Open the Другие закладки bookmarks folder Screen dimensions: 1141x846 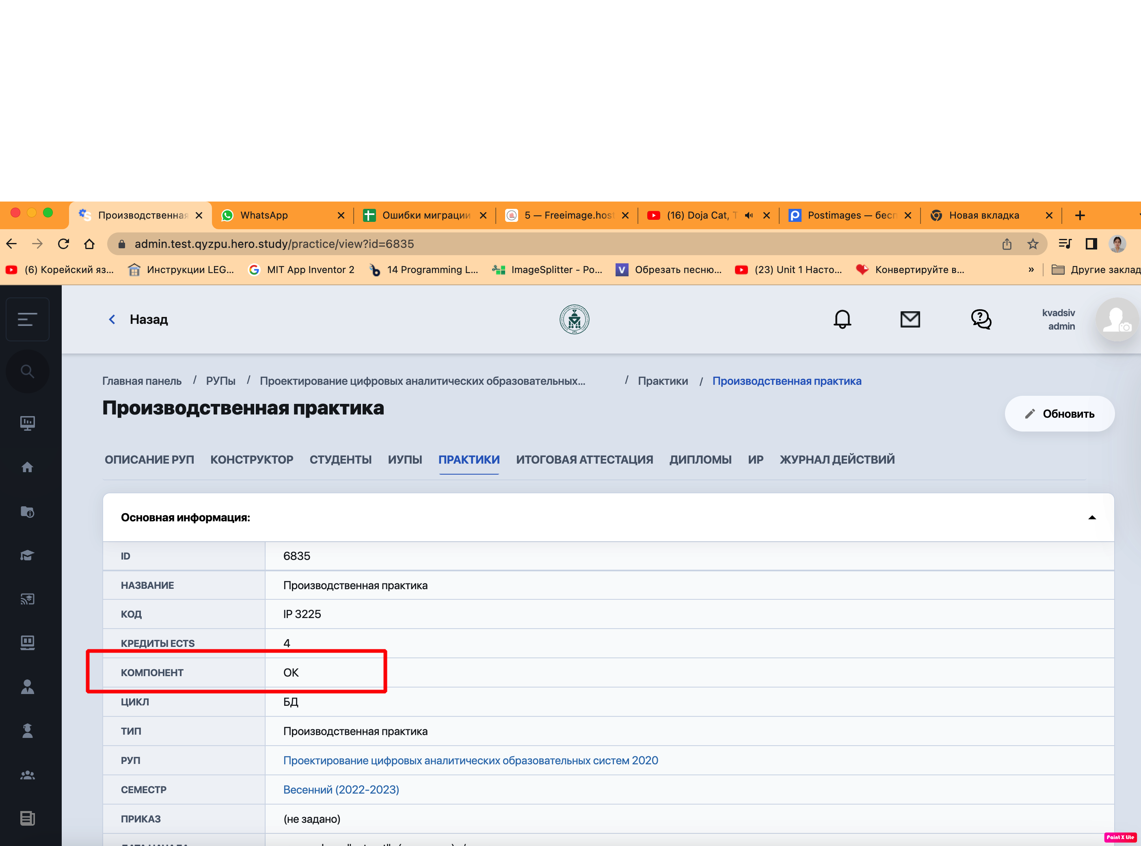point(1096,269)
